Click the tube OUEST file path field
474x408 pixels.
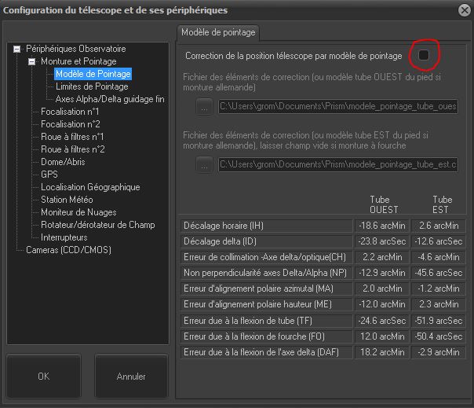tap(337, 105)
